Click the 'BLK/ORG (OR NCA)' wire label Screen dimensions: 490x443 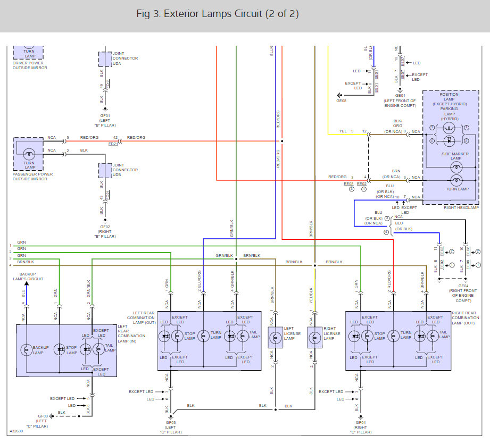coord(395,126)
